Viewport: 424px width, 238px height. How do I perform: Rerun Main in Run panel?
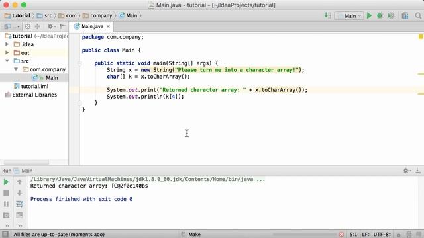[x=6, y=182]
